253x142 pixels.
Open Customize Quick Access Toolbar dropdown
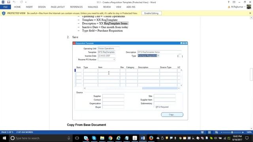coord(26,2)
